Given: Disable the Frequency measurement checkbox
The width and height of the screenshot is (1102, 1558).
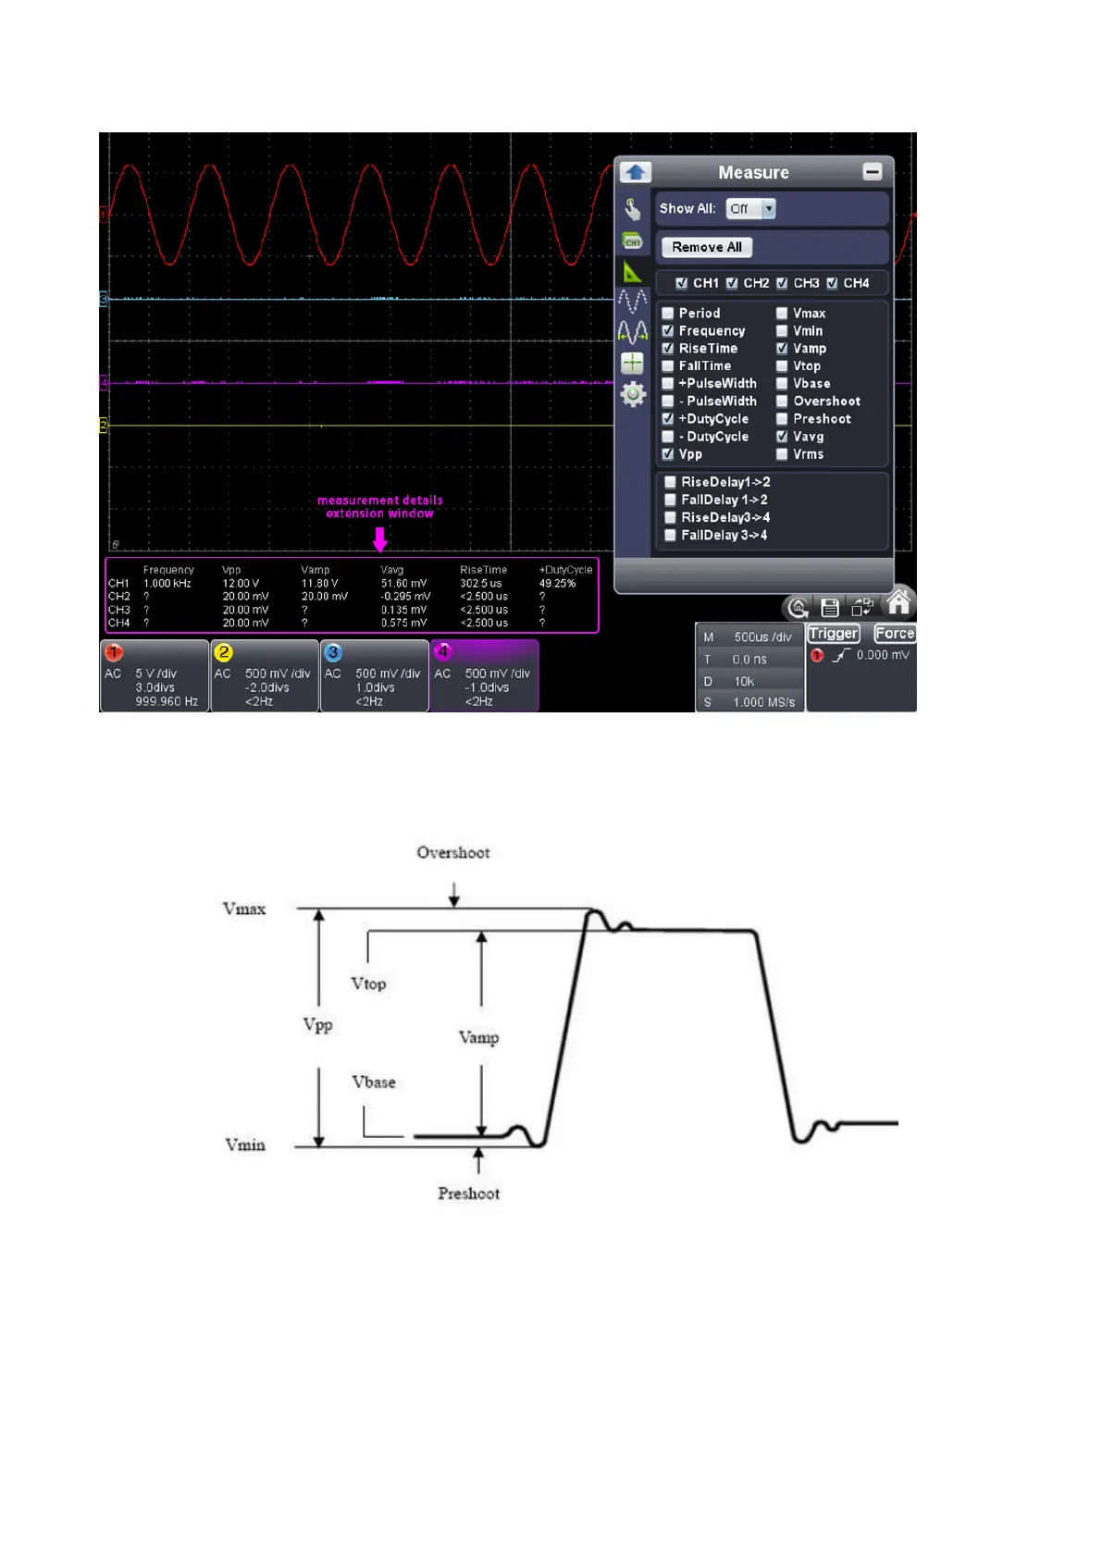Looking at the screenshot, I should pyautogui.click(x=668, y=331).
